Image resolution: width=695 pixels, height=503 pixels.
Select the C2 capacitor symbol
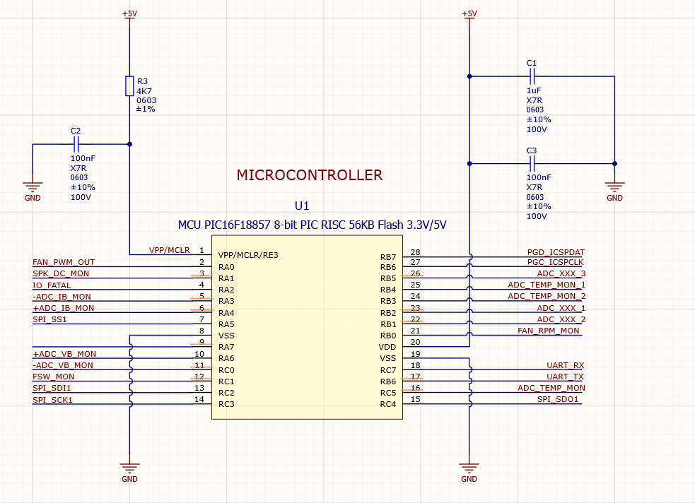[76, 144]
